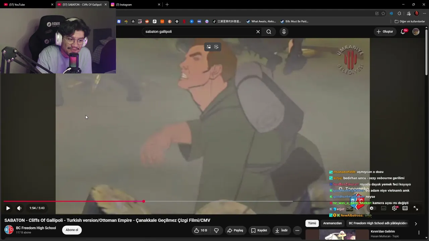Select the Tümü filter chip
Viewport: 429px width, 241px height.
(x=312, y=223)
